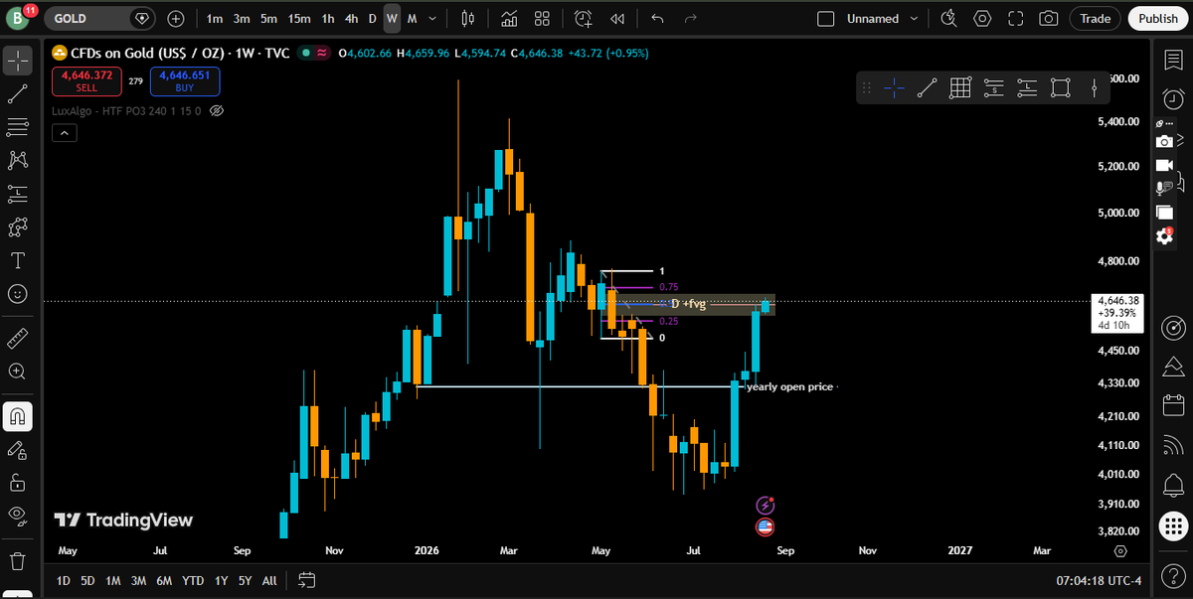The height and width of the screenshot is (599, 1193).
Task: Click the compare or add symbol plus icon
Action: click(176, 18)
